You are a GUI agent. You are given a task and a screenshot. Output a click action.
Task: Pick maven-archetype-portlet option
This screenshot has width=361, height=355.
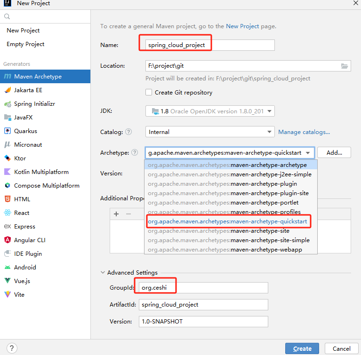[x=231, y=203]
